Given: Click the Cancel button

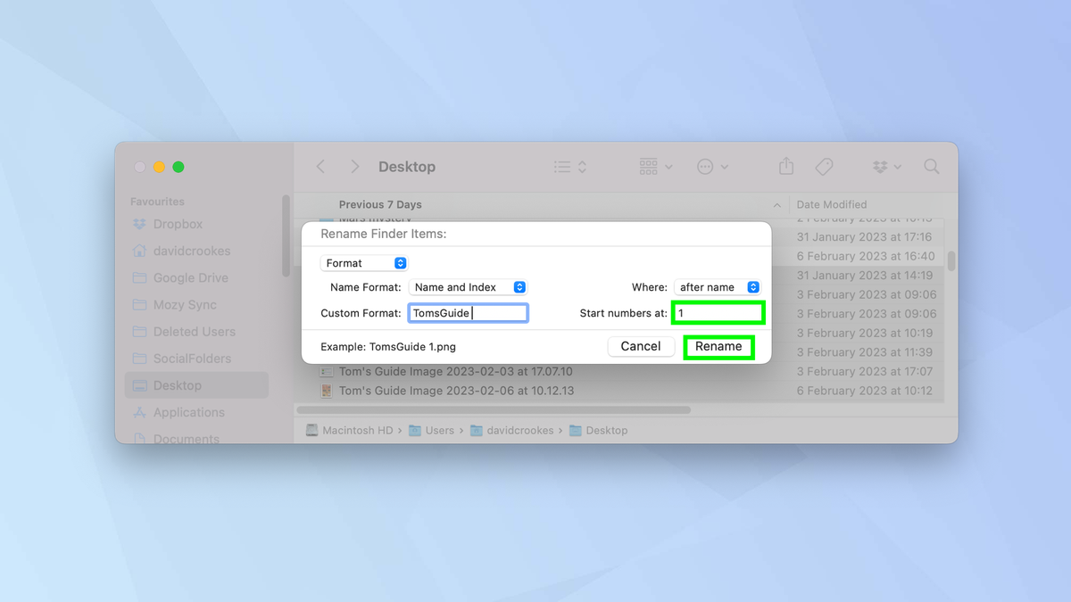Looking at the screenshot, I should (x=641, y=346).
